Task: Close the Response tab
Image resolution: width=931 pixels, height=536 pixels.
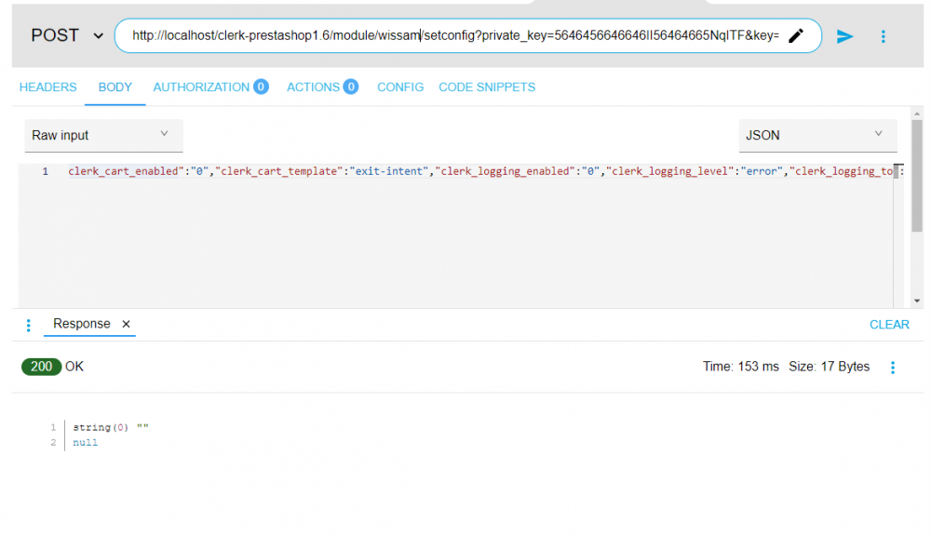Action: pos(126,324)
